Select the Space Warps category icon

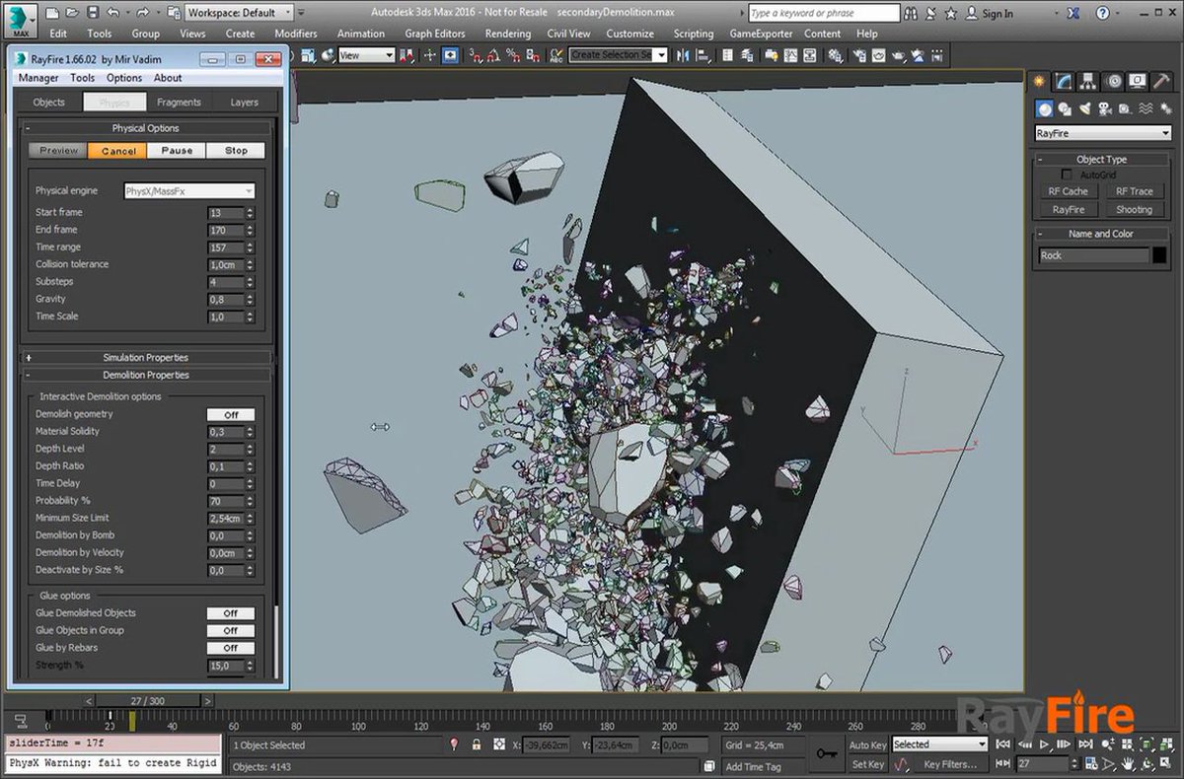click(x=1147, y=108)
